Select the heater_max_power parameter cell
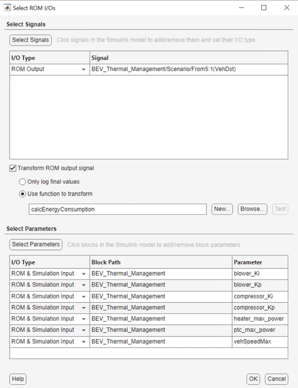The width and height of the screenshot is (298, 388). pos(260,319)
